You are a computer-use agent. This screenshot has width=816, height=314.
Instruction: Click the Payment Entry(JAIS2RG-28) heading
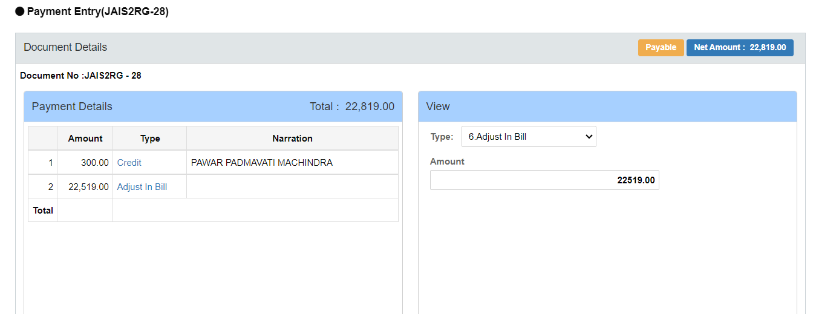(98, 11)
